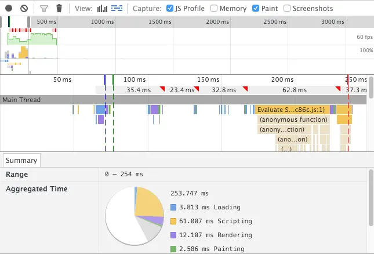Click the clear recording icon
The height and width of the screenshot is (254, 374).
(x=24, y=8)
